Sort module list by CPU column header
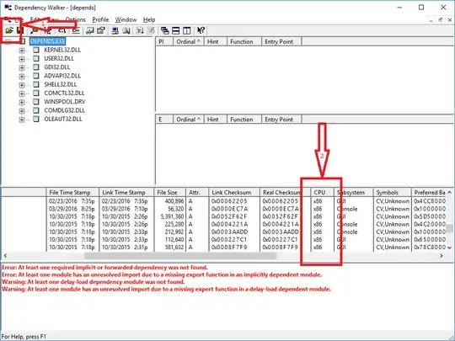Image resolution: width=455 pixels, height=341 pixels. [322, 193]
